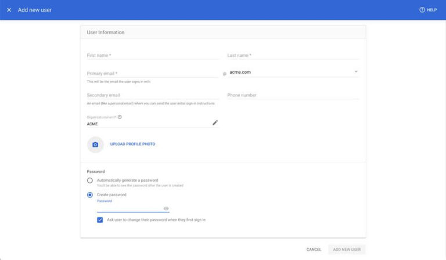Viewport: 446px width, 260px height.
Task: Click into the Primary email field
Action: tap(152, 74)
